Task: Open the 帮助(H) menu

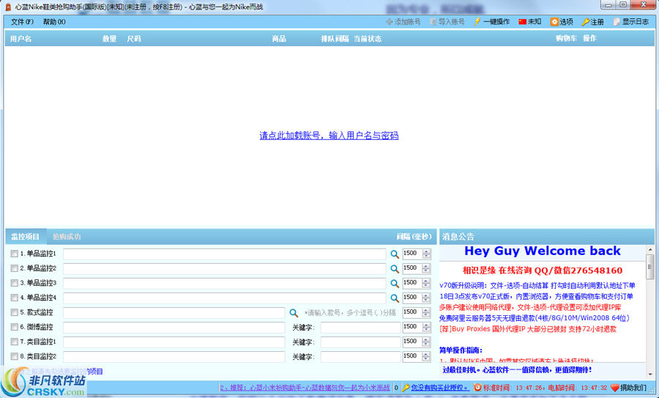Action: click(54, 22)
